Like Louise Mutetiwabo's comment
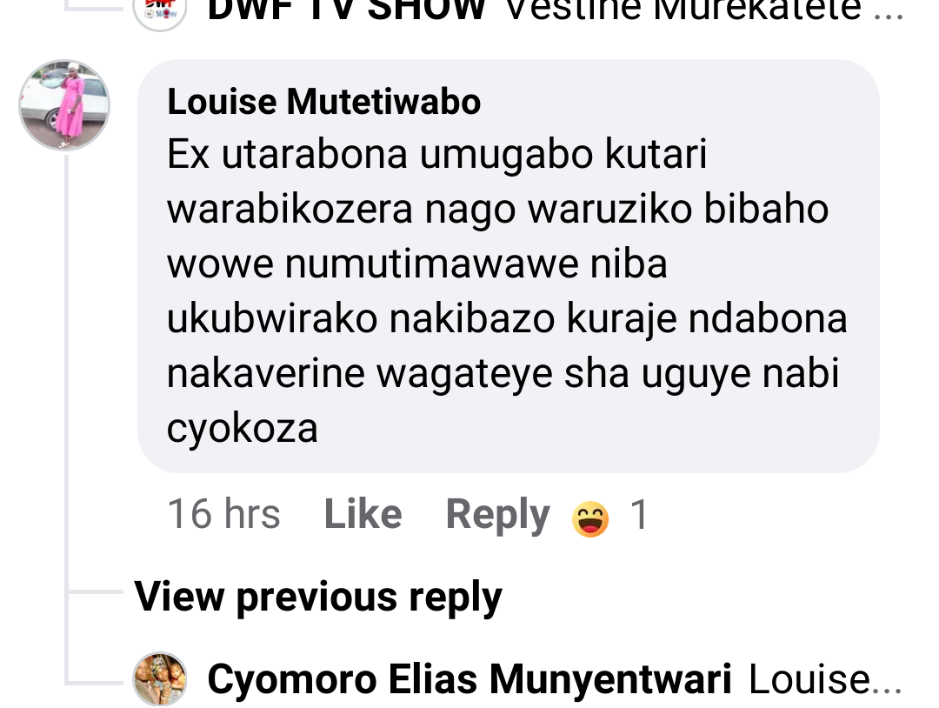This screenshot has width=939, height=708. pos(363,514)
